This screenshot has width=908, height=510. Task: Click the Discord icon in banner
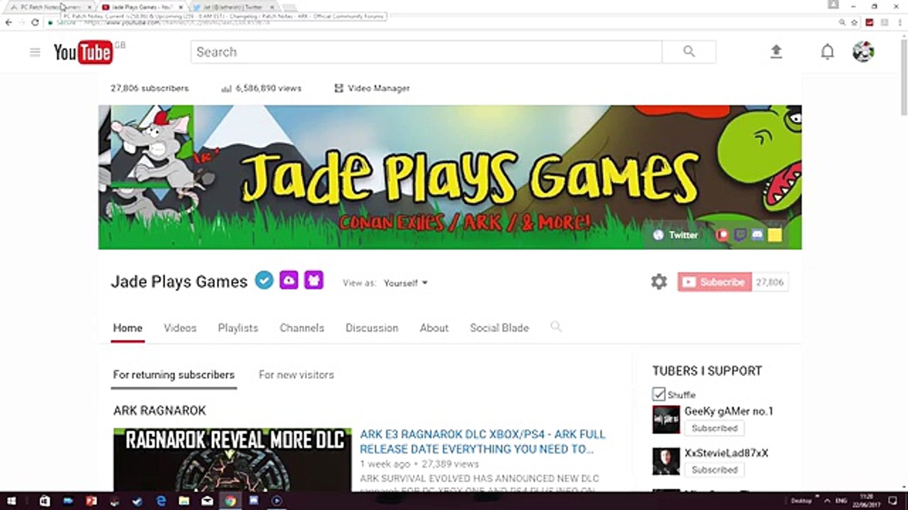(x=757, y=235)
